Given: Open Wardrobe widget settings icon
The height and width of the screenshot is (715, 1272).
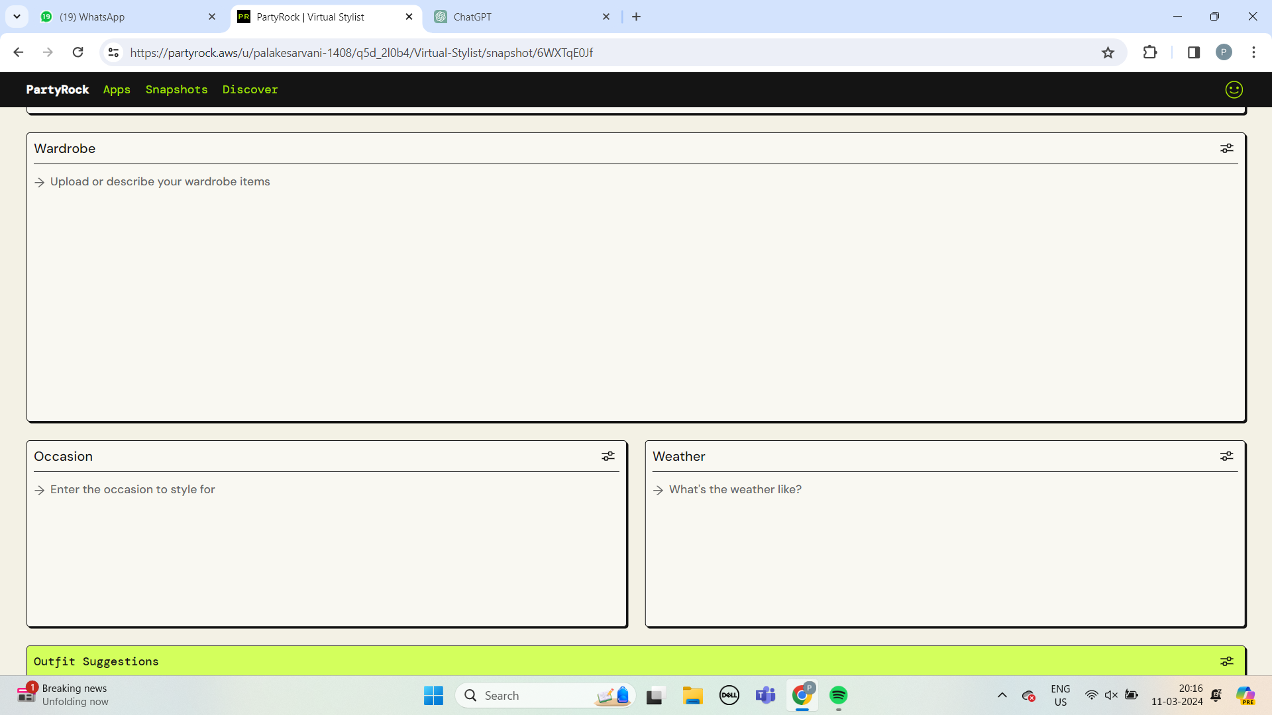Looking at the screenshot, I should pos(1227,148).
